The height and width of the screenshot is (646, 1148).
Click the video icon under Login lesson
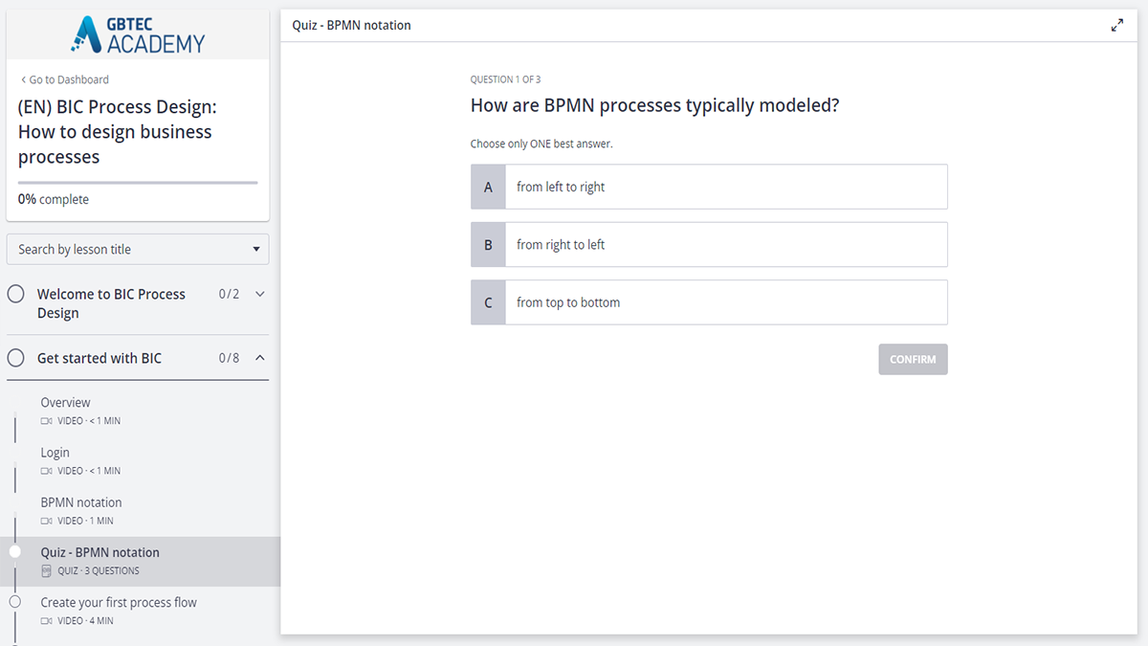coord(47,471)
